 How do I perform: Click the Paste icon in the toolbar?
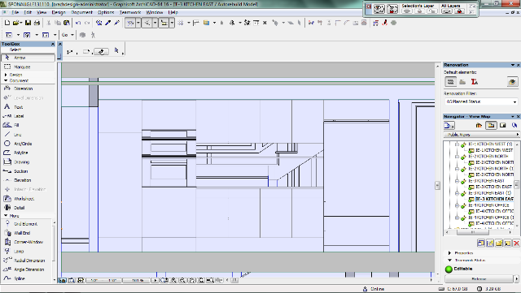pos(67,23)
